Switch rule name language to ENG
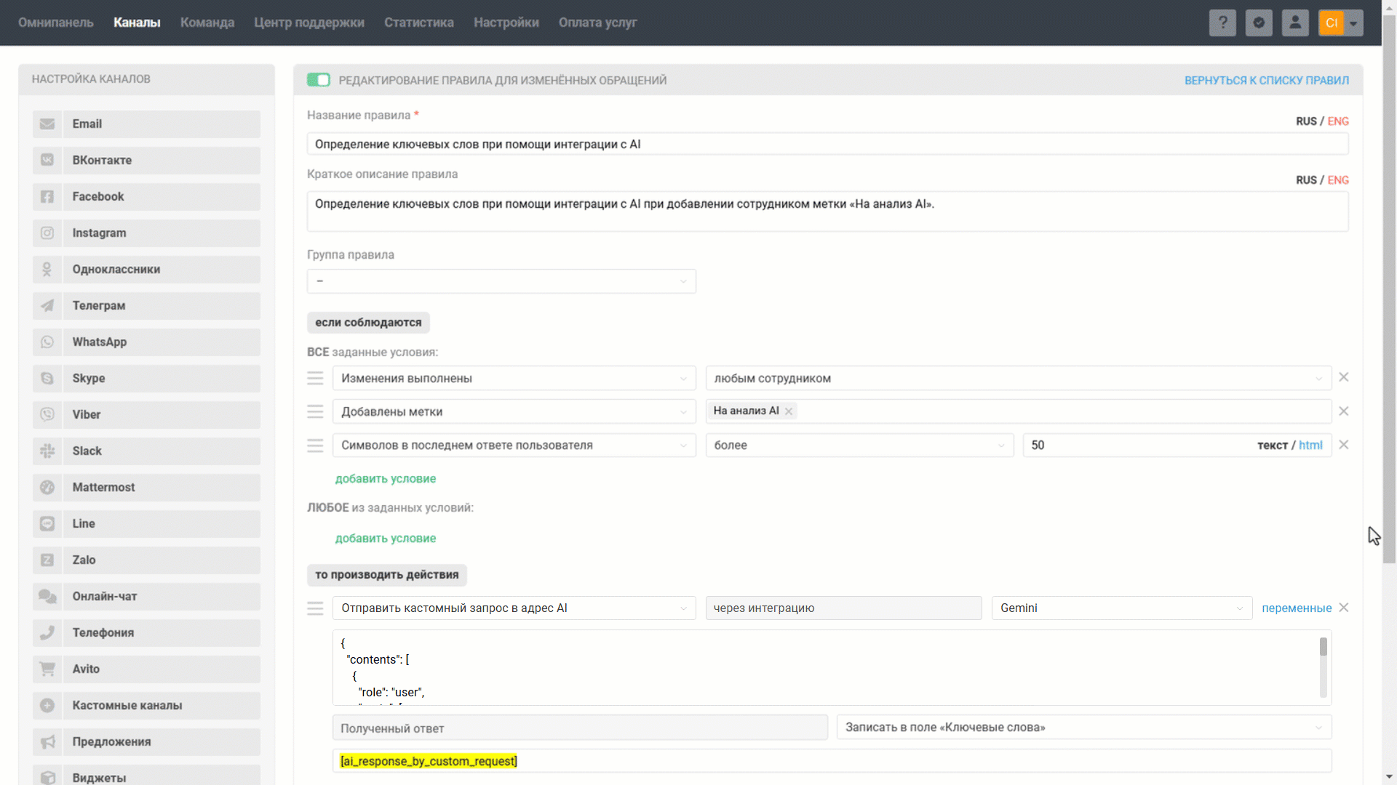 click(x=1338, y=121)
